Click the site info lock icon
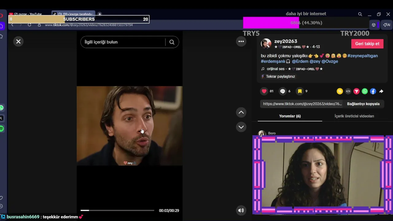This screenshot has height=221, width=393. pyautogui.click(x=39, y=25)
